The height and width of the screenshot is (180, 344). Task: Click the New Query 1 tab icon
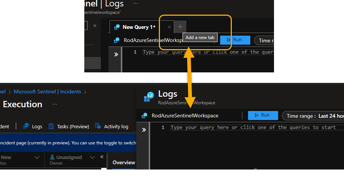[117, 27]
